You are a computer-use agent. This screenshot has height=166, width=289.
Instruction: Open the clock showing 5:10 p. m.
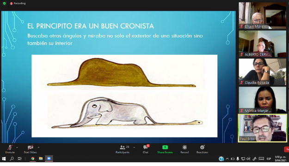coord(280,159)
